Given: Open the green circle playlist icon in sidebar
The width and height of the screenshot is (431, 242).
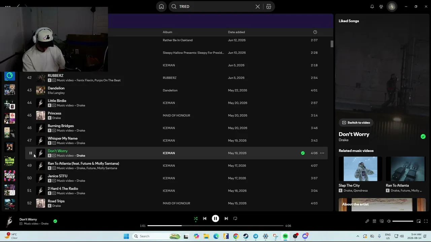Looking at the screenshot, I should pos(9,76).
